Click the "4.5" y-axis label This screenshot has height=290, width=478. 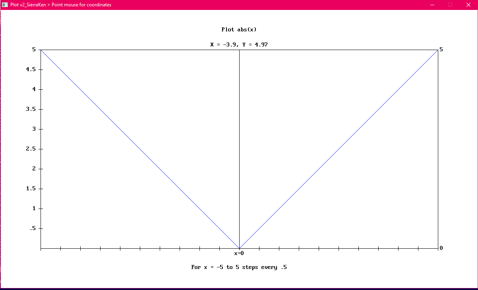point(31,70)
